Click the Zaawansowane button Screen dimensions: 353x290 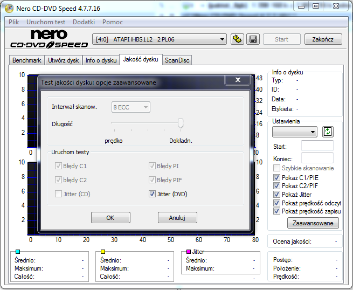click(313, 223)
